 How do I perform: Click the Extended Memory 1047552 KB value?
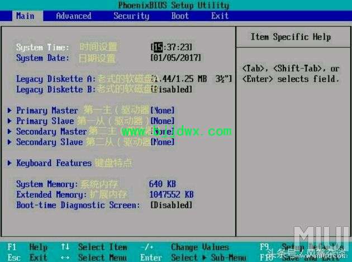172,194
